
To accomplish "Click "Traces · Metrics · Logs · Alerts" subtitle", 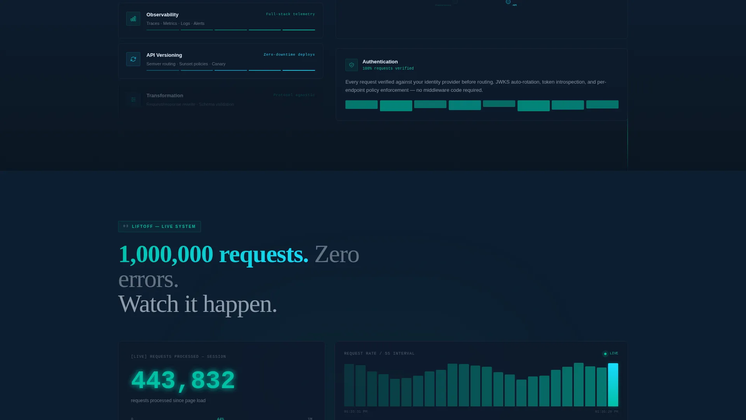I will (x=176, y=23).
